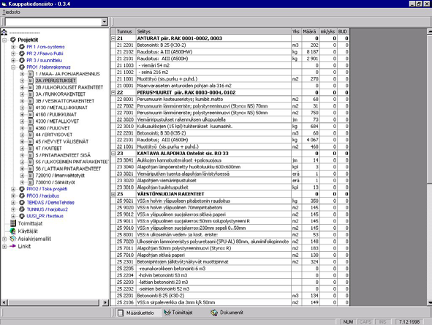Click the document icon of 4130 / METALLI-IKKUNAT
432x325 pixels.
click(x=31, y=108)
